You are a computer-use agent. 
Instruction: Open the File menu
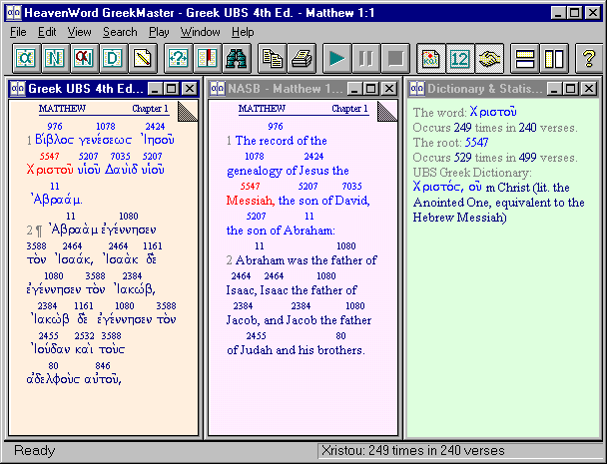[18, 32]
